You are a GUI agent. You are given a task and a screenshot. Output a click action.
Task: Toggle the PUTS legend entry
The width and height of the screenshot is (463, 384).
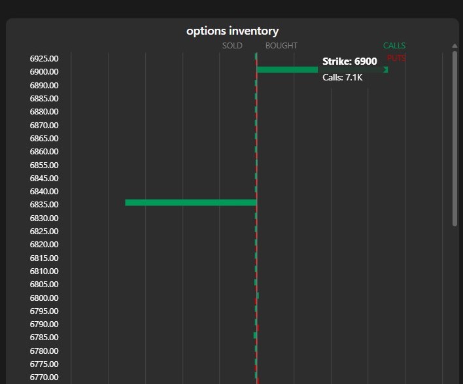point(396,58)
